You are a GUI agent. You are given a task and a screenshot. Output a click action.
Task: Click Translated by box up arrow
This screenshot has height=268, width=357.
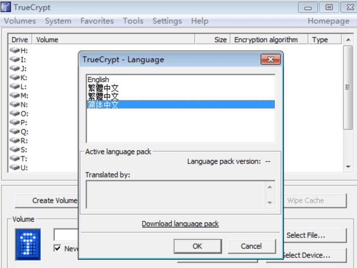pos(270,187)
